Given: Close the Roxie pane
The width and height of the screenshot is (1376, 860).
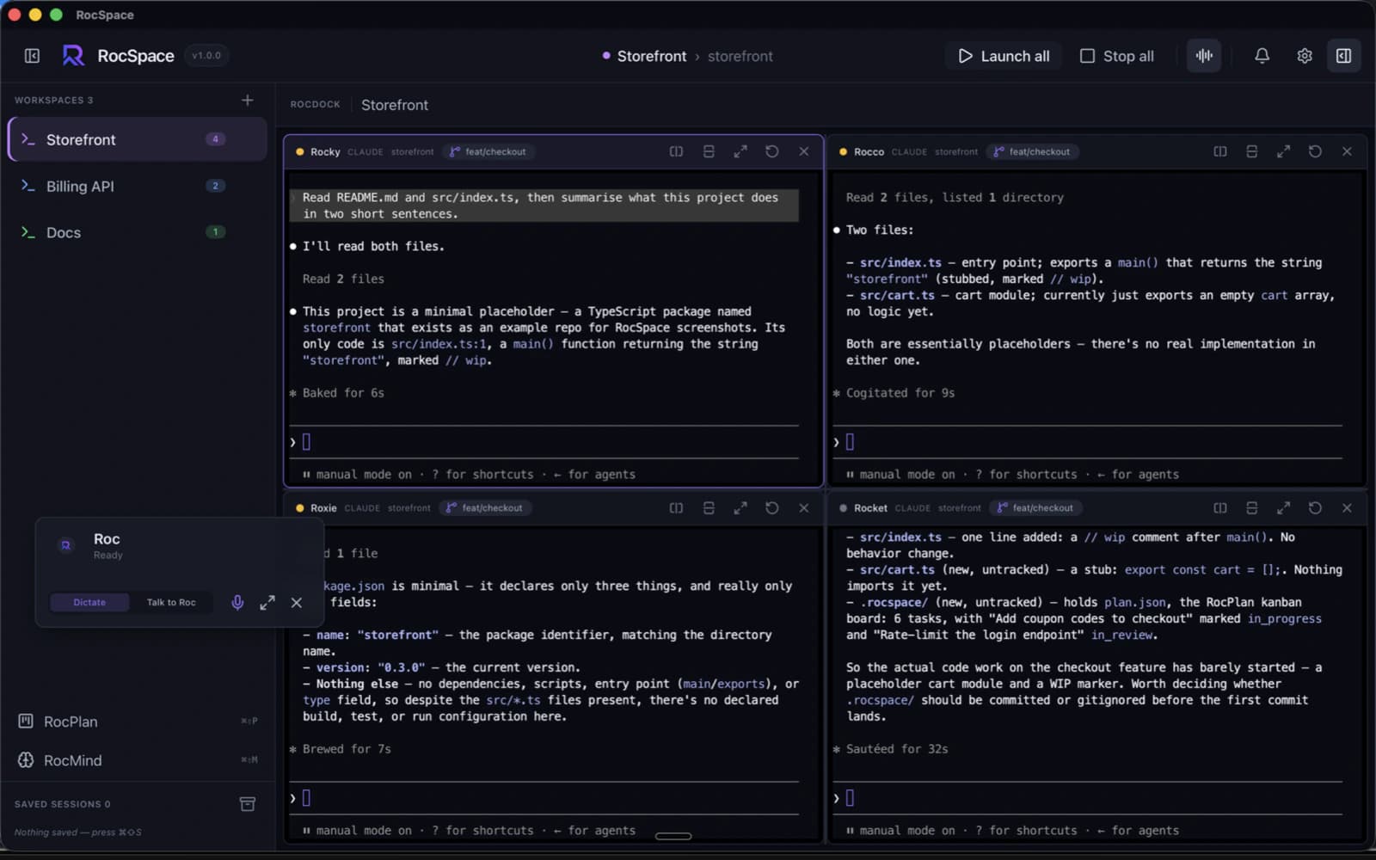Looking at the screenshot, I should tap(803, 508).
